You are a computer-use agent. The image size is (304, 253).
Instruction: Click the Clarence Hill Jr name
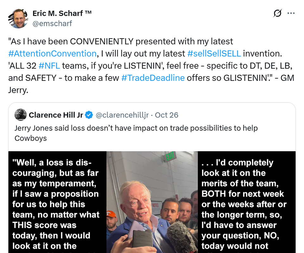pyautogui.click(x=56, y=115)
